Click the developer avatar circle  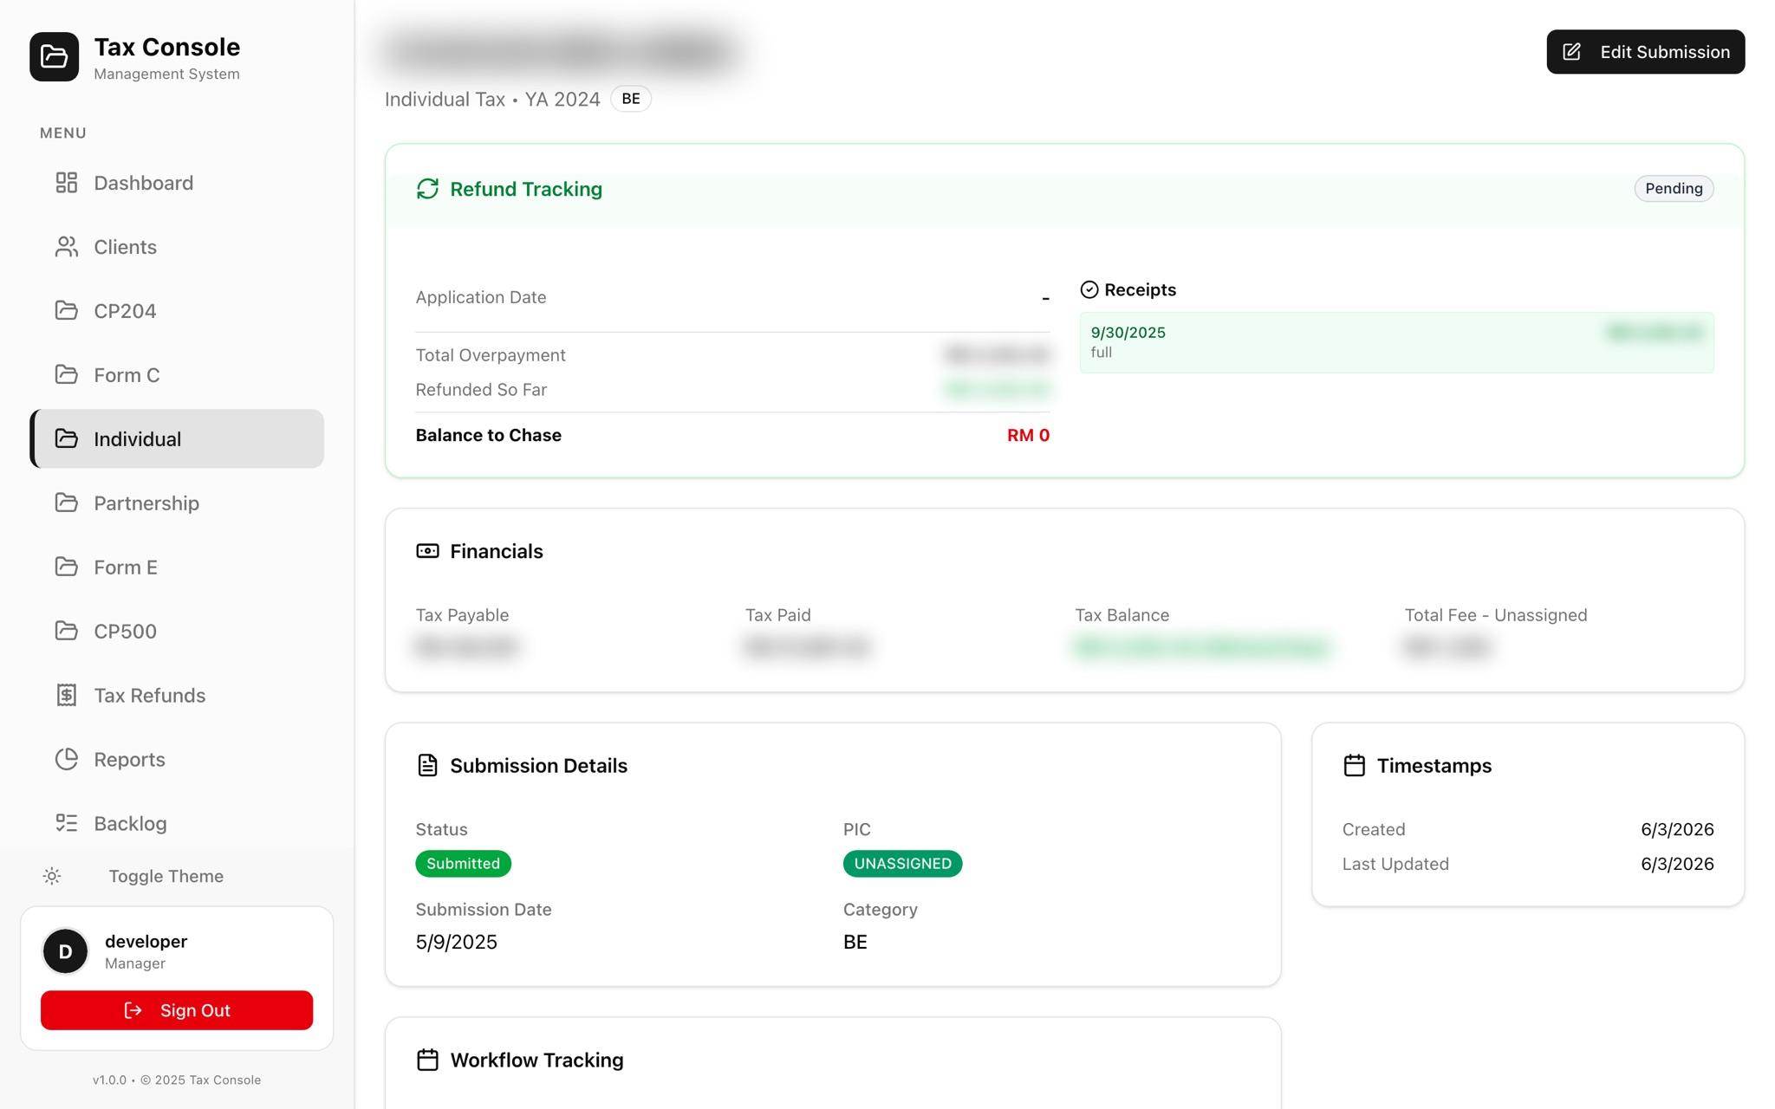65,951
